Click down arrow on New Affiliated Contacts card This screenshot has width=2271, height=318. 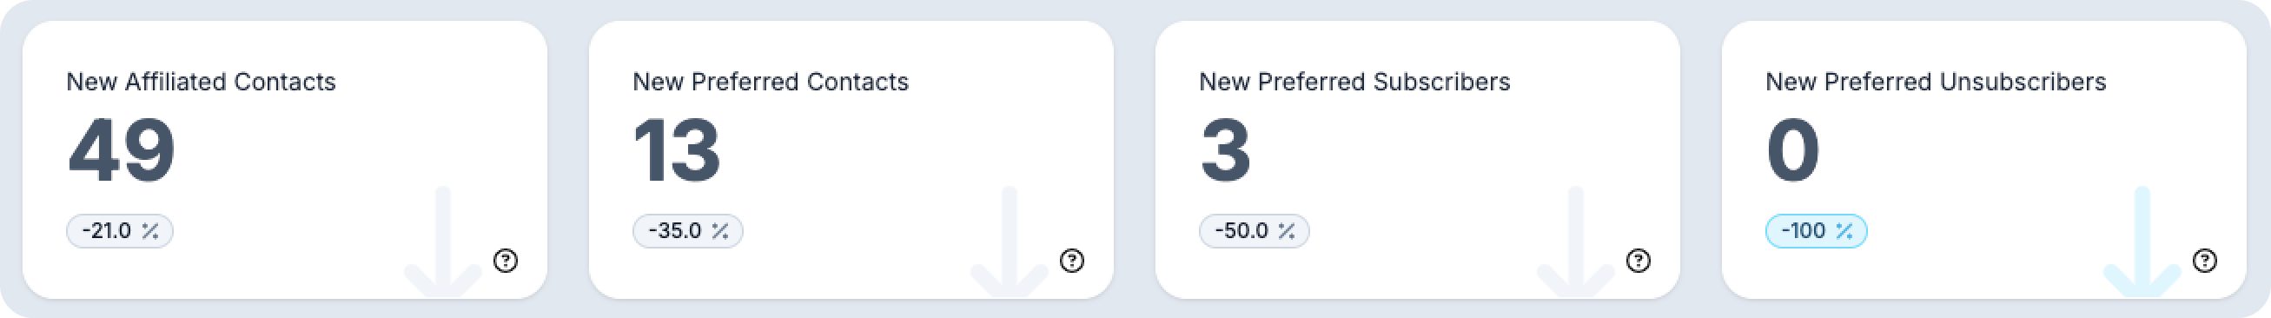click(443, 242)
